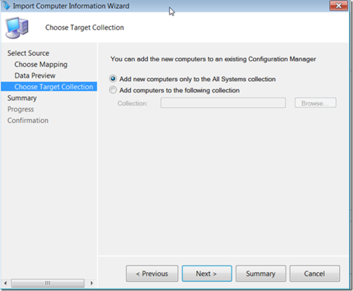This screenshot has height=291, width=353.
Task: Click the Summary button at the bottom
Action: (x=261, y=274)
